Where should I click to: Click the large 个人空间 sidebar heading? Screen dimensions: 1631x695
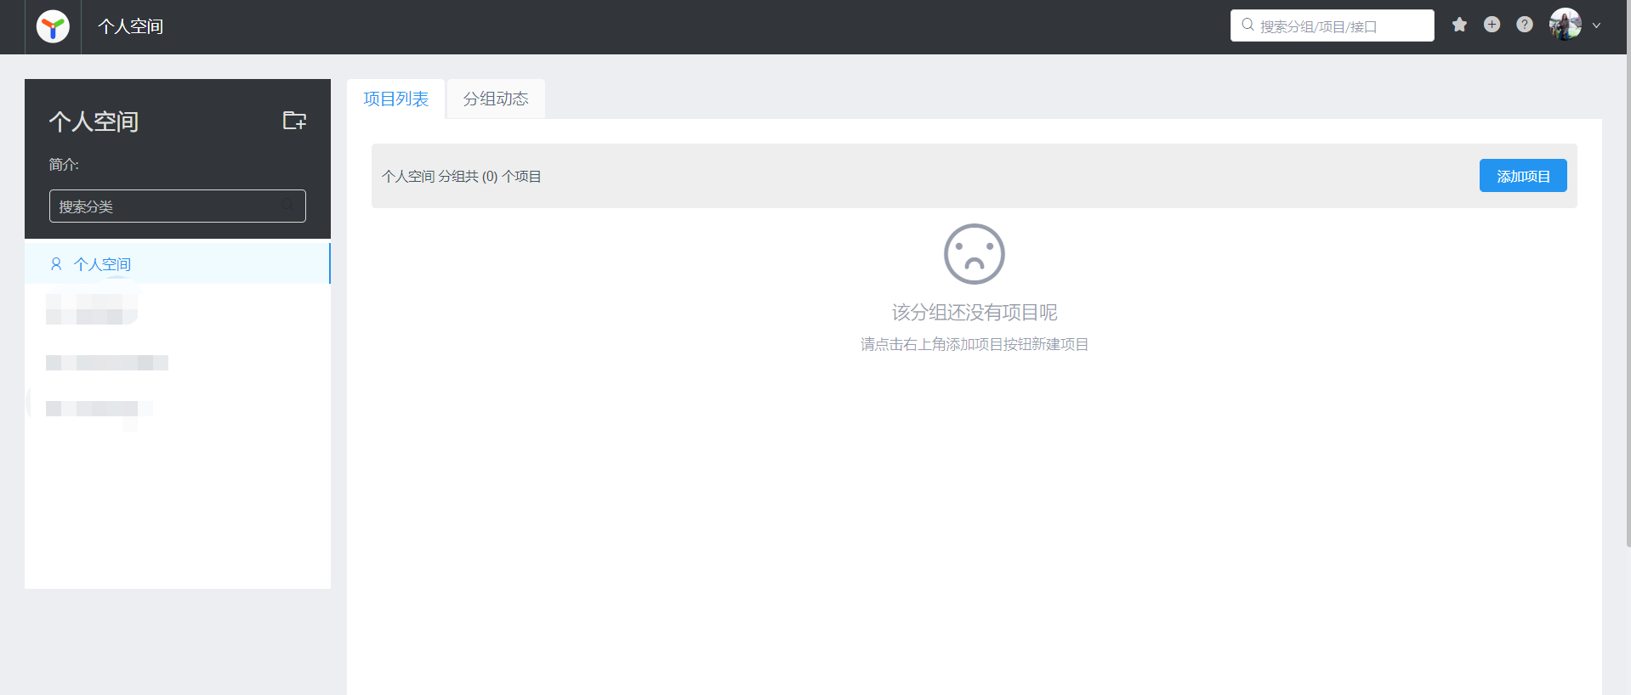(94, 121)
